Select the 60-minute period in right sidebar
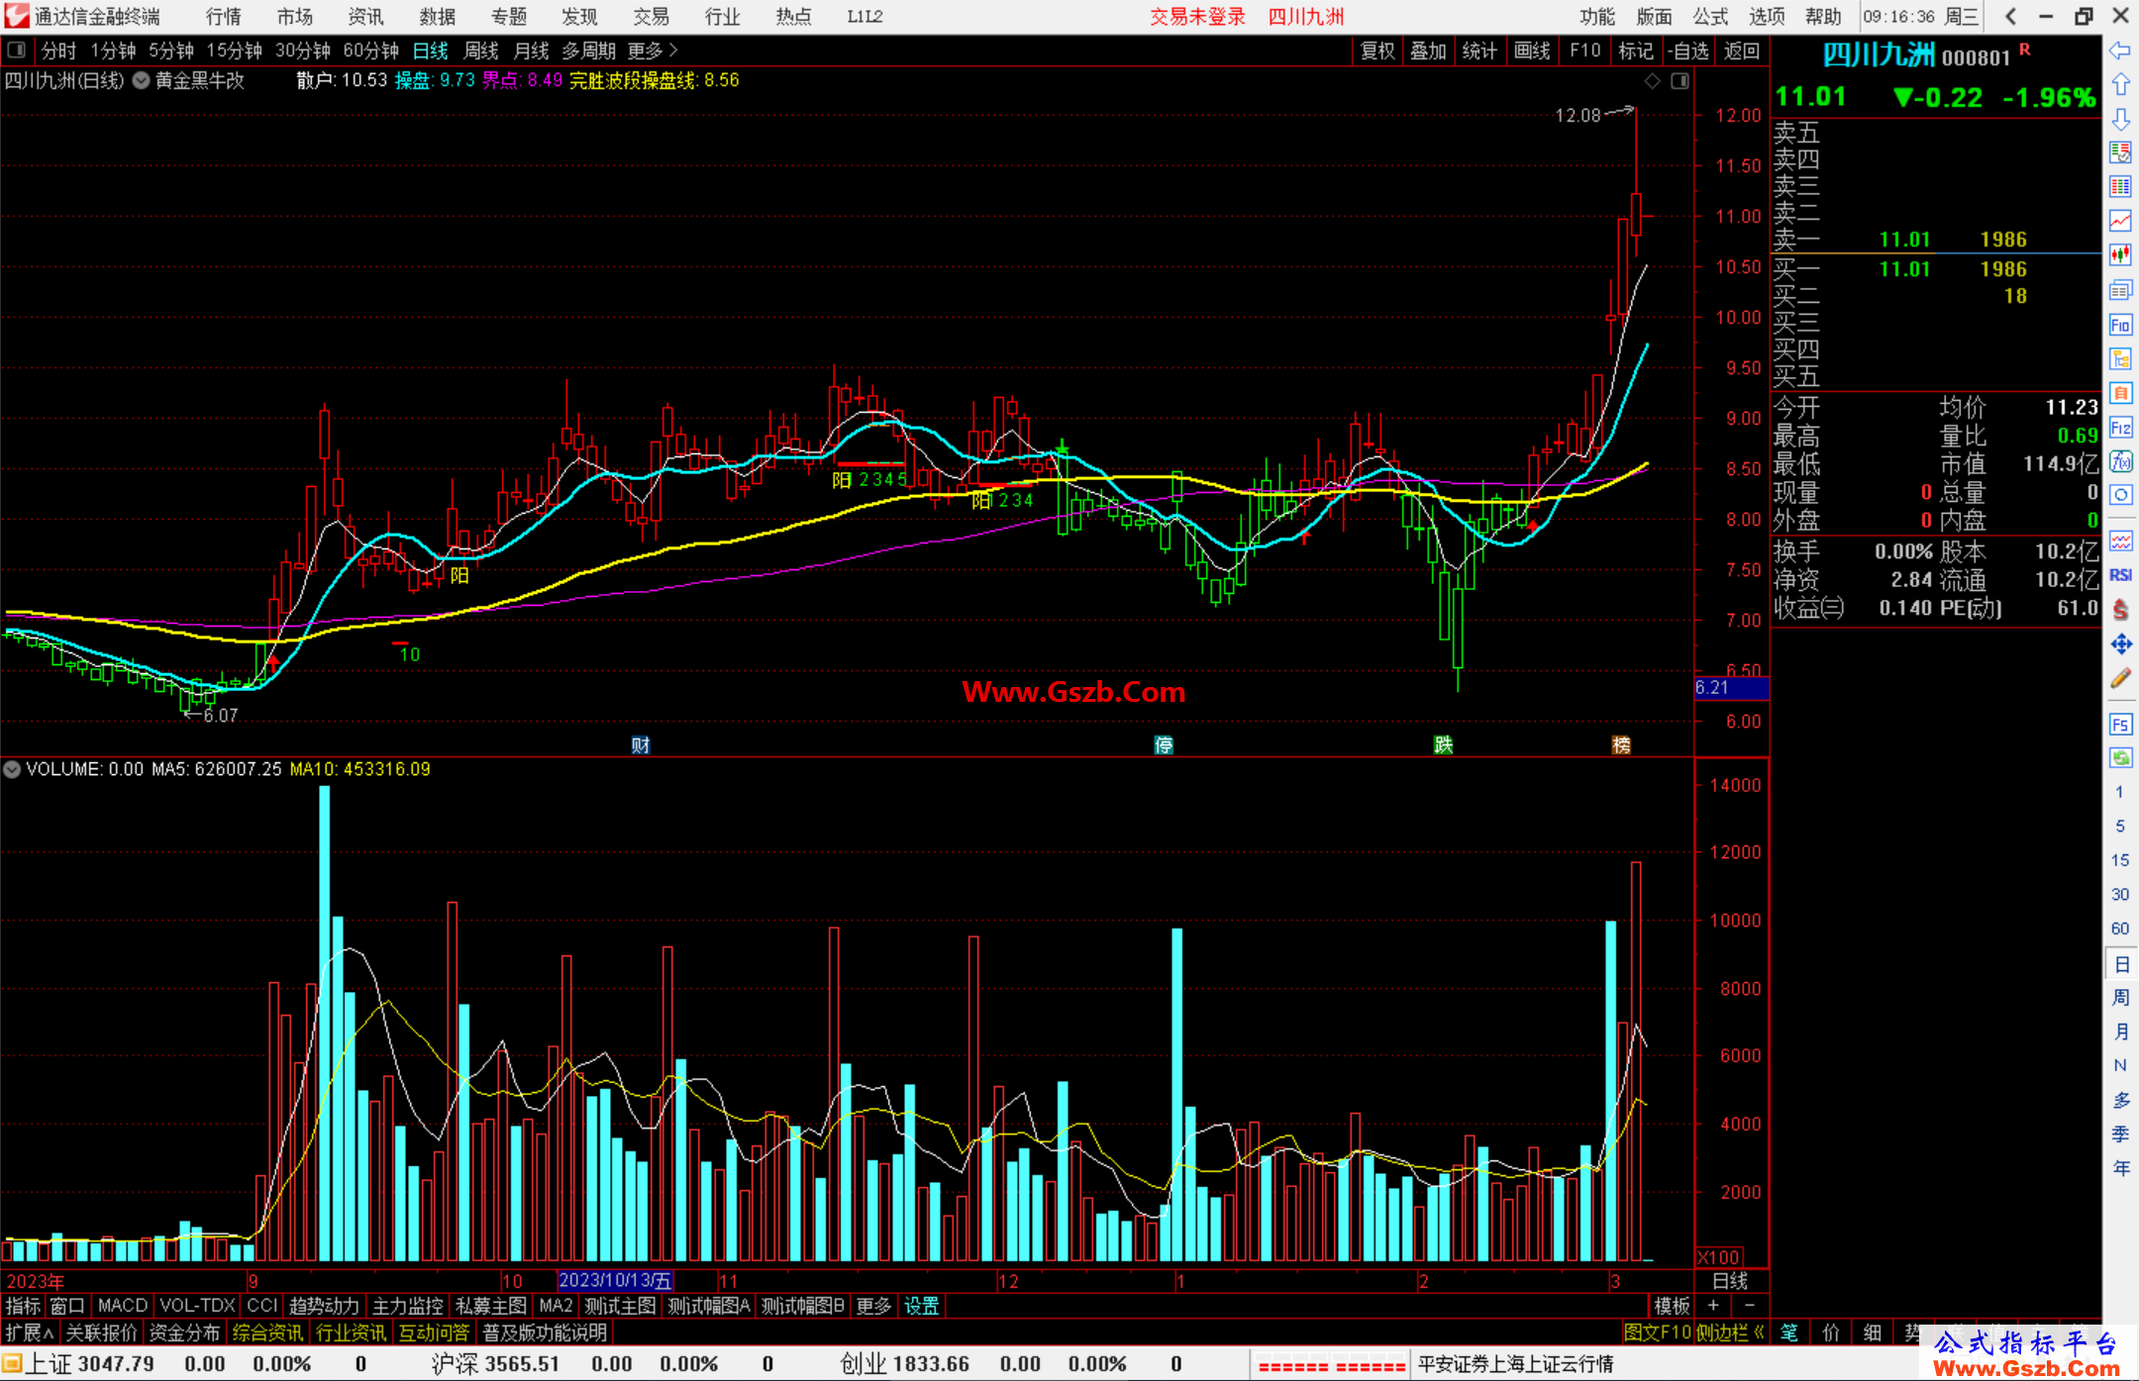Screen dimensions: 2139x1381 pyautogui.click(x=2120, y=929)
